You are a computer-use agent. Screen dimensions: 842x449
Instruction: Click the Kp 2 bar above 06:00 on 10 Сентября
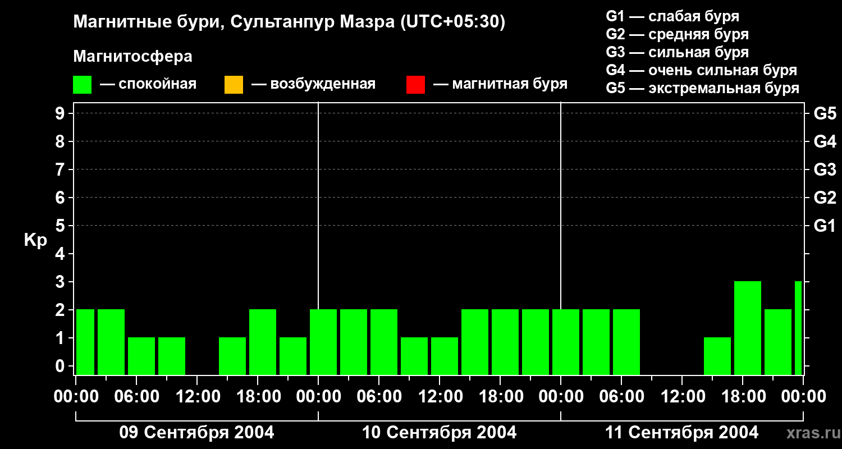[384, 342]
